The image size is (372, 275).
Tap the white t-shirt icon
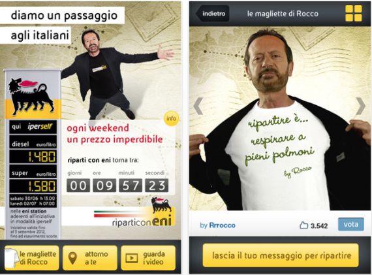coord(12,257)
